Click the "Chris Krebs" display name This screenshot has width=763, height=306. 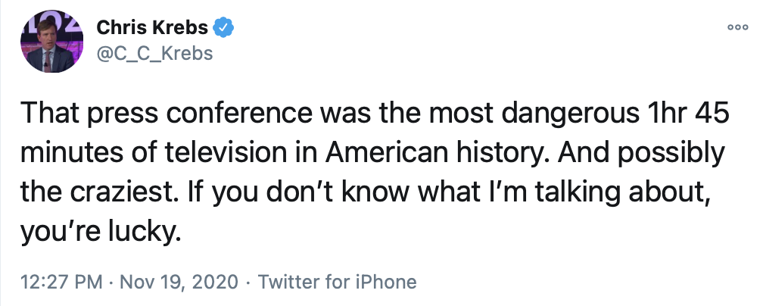point(152,29)
